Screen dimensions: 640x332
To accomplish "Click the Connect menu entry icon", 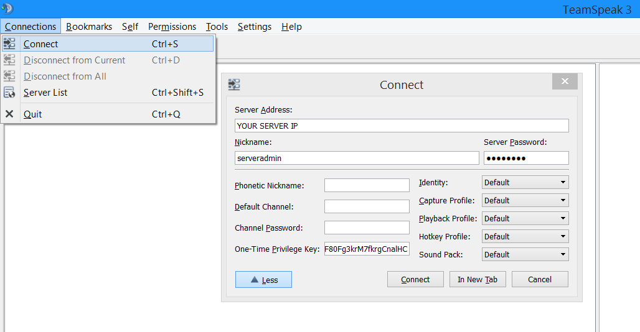I will 9,44.
